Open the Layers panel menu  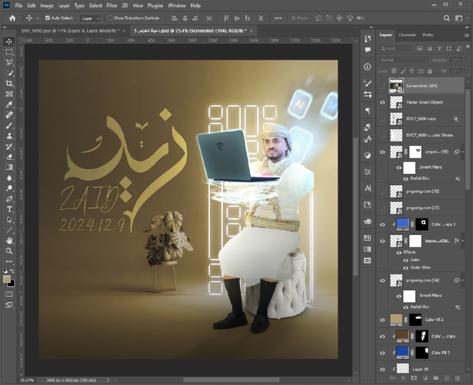(x=466, y=35)
